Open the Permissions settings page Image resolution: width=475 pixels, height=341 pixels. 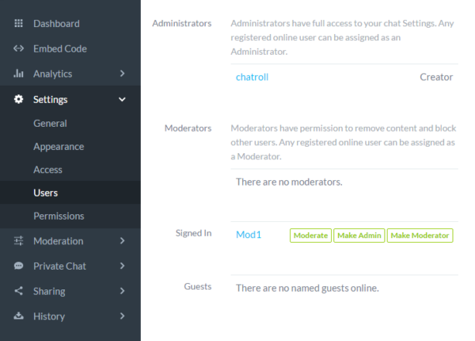tap(59, 216)
